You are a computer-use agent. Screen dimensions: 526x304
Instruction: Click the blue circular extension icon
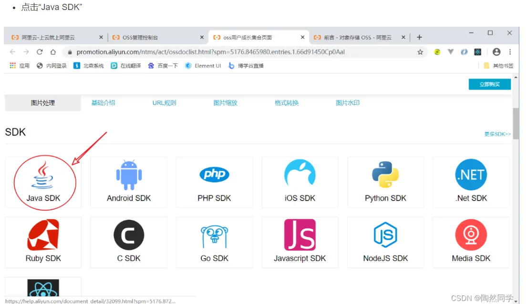coord(464,52)
